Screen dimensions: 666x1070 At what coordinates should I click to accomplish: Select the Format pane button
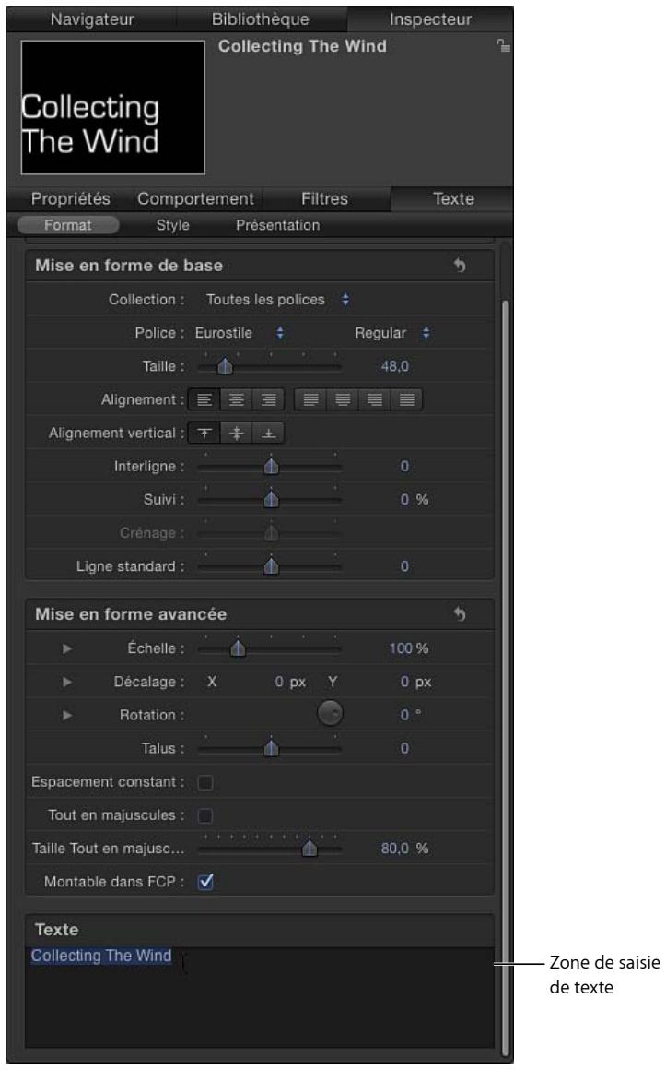67,225
